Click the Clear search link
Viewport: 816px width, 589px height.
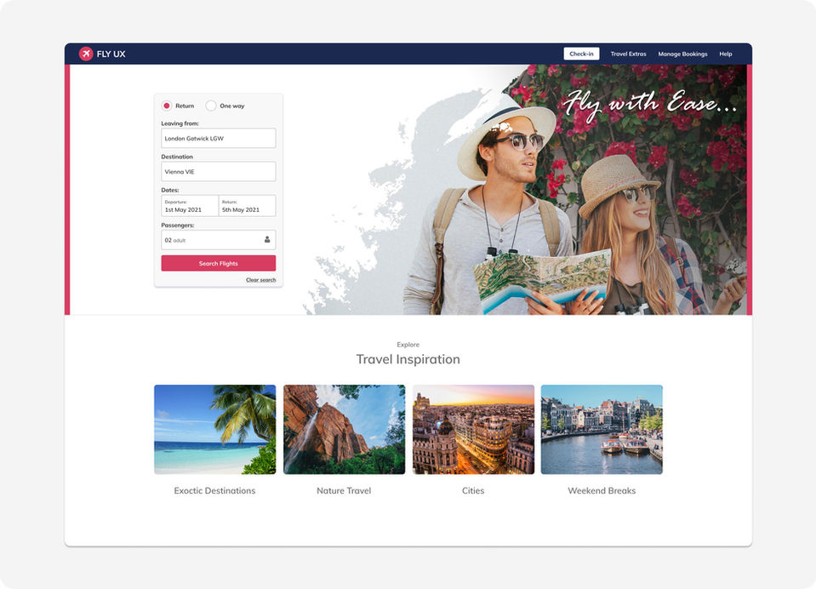(260, 279)
